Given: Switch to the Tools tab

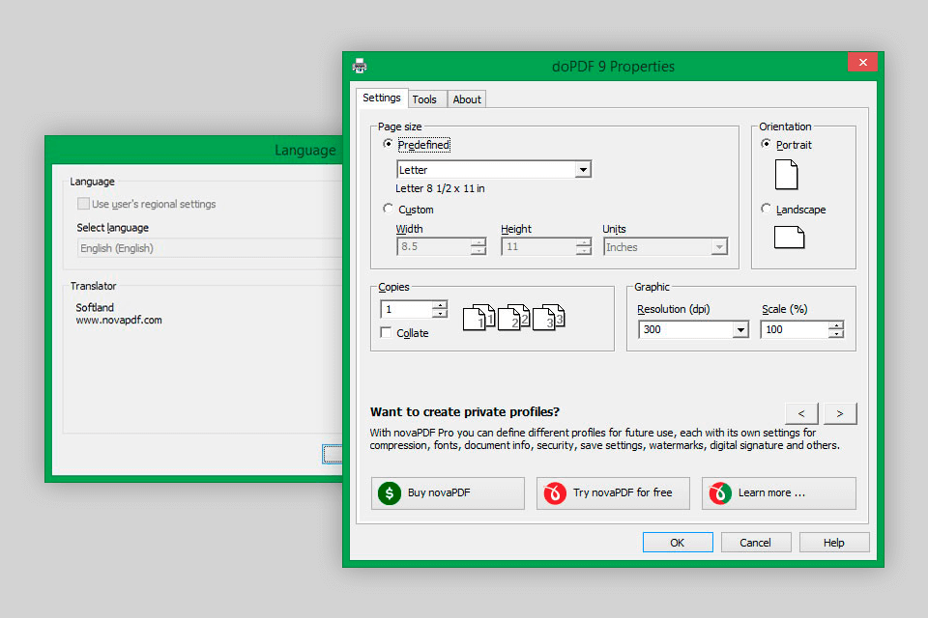Looking at the screenshot, I should coord(424,99).
